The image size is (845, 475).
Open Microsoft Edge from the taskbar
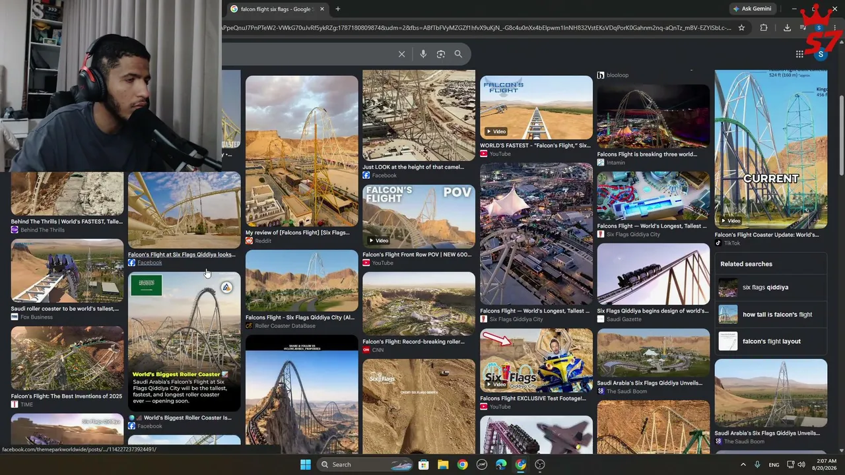point(501,464)
